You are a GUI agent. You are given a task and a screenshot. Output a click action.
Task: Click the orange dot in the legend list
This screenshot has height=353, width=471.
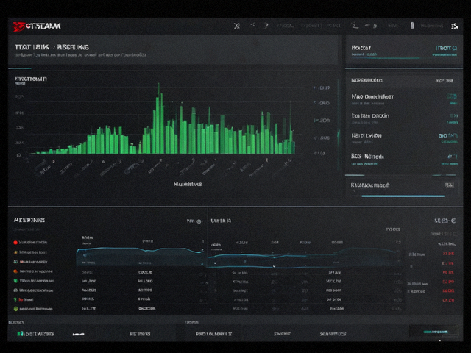[x=15, y=271]
